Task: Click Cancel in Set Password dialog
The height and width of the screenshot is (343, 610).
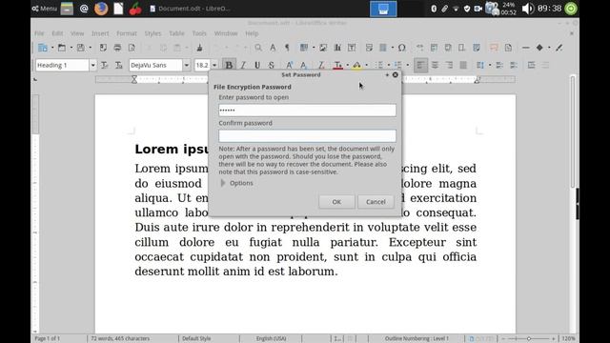Action: 376,202
